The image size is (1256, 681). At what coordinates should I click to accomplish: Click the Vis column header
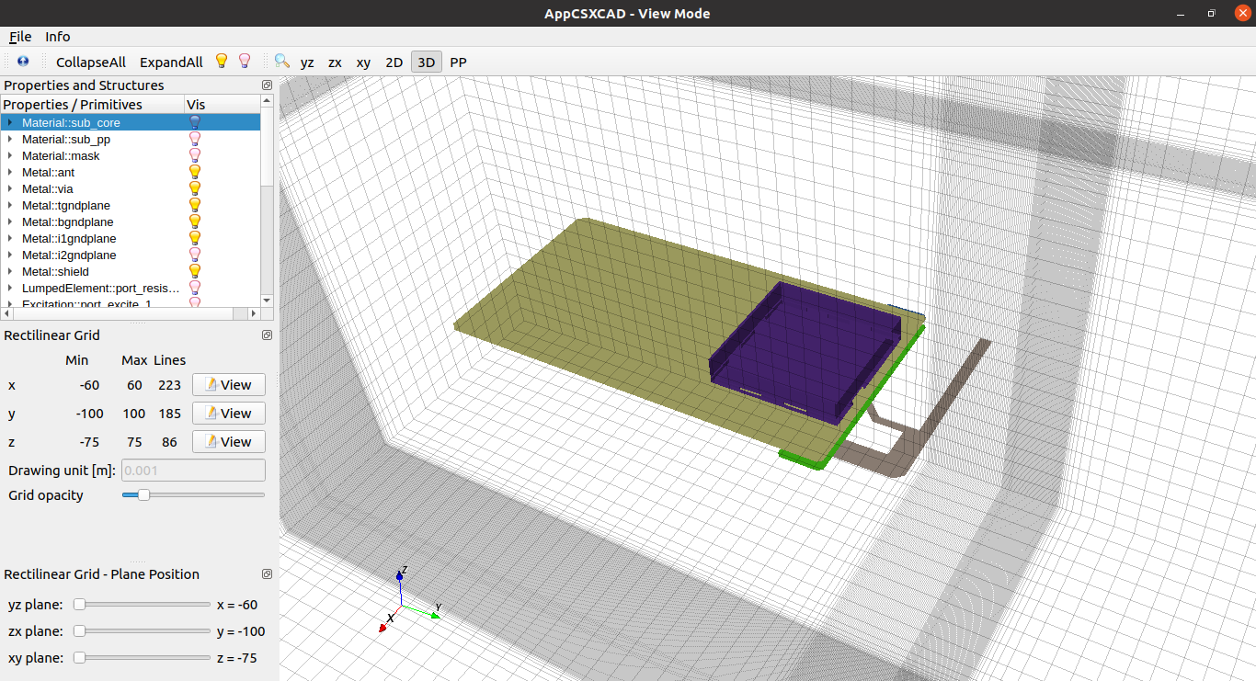tap(222, 105)
